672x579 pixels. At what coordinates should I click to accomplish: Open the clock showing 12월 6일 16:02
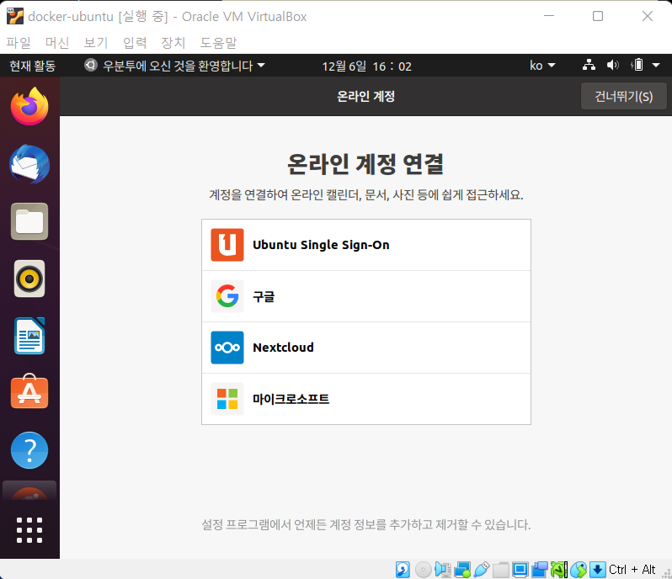coord(367,66)
